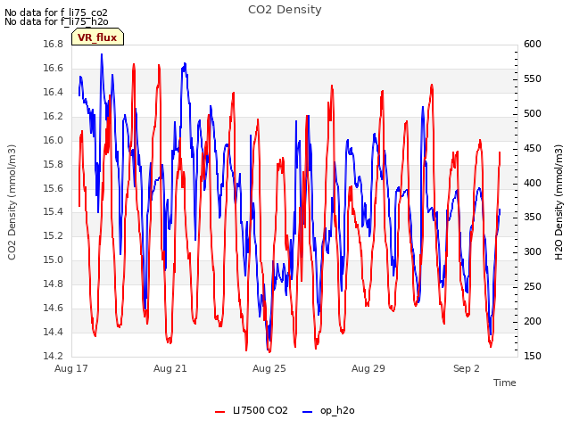Click the 'No data for f_li75_co2' message
The image size is (571, 428).
pyautogui.click(x=56, y=12)
